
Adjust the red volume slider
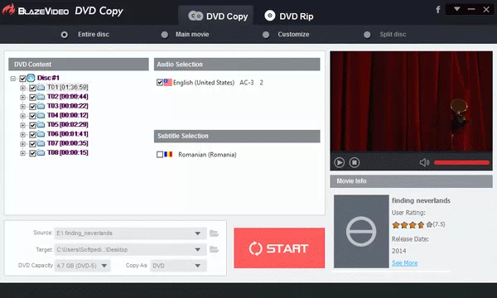pyautogui.click(x=461, y=162)
